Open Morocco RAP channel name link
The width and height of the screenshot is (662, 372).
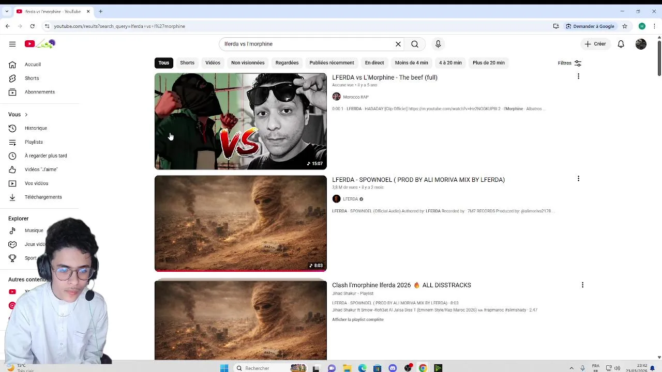coord(356,97)
